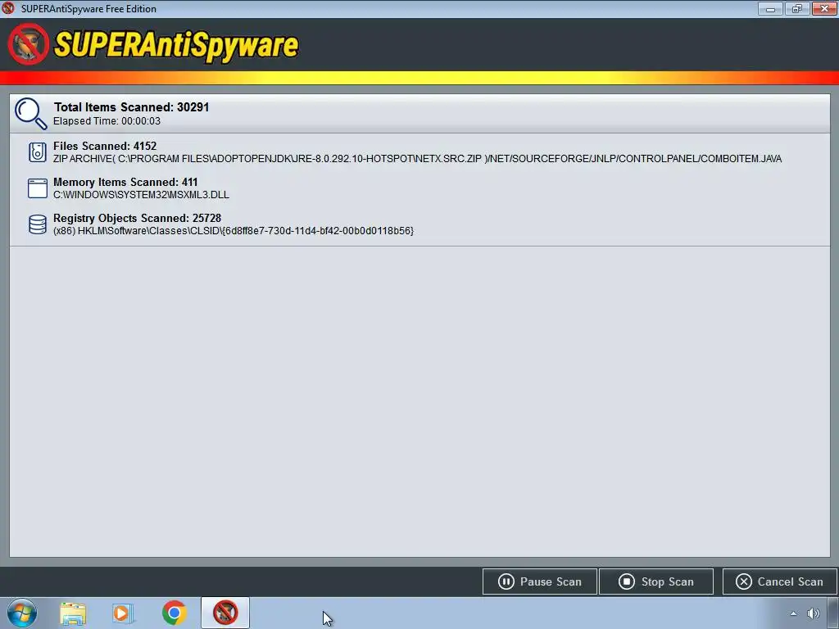Image resolution: width=839 pixels, height=629 pixels.
Task: Click the SUPERAntiSpyware logo icon in header
Action: point(29,44)
